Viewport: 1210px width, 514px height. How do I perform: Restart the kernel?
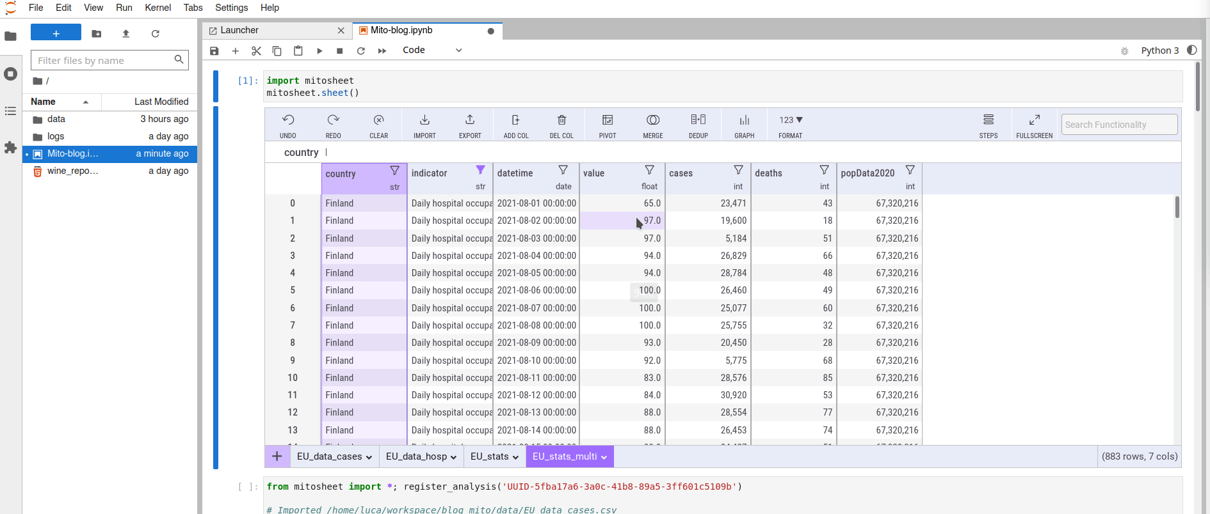(x=361, y=51)
